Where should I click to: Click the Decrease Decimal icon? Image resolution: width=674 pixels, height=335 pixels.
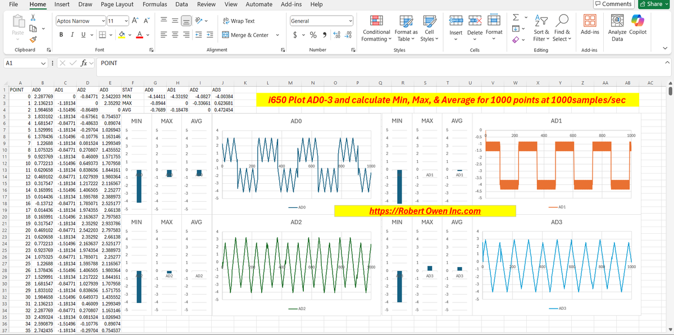(349, 35)
